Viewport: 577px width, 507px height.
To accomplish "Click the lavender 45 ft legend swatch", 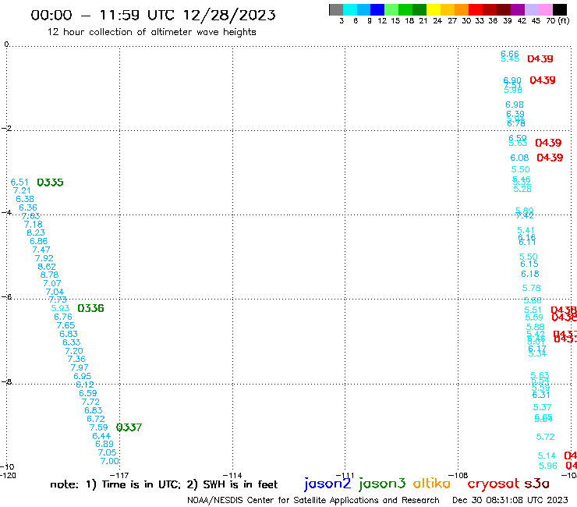I will [x=531, y=9].
